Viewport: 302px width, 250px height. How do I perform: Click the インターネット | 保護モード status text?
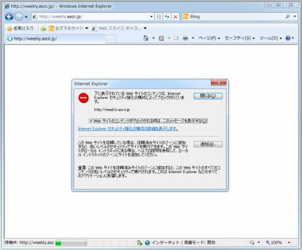coord(184,242)
